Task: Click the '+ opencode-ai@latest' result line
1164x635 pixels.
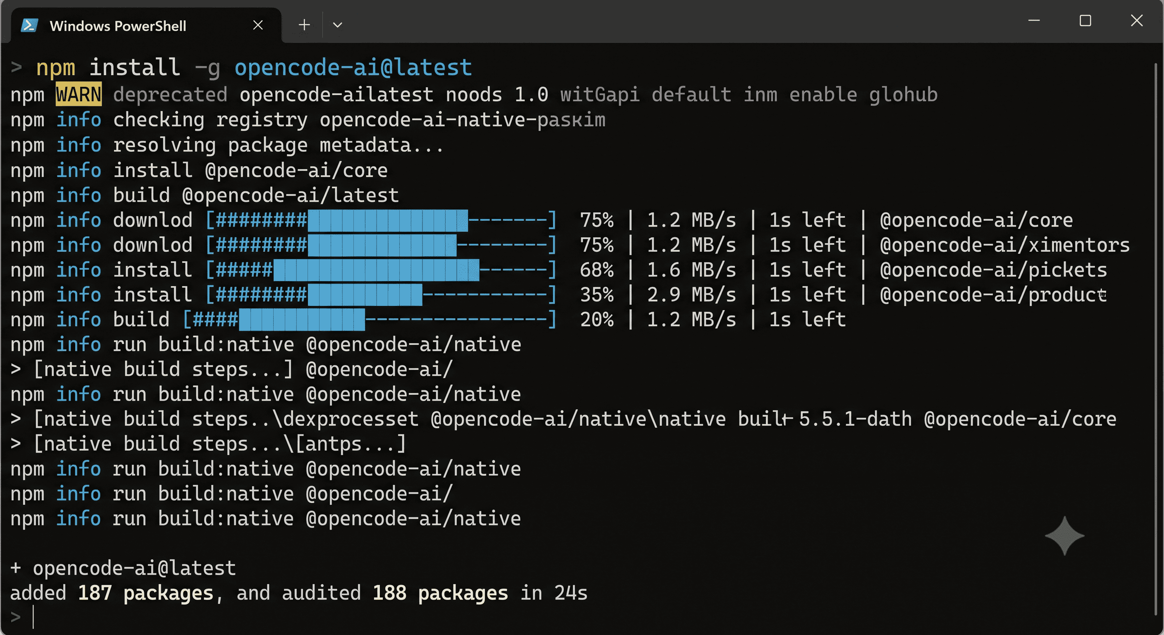Action: [123, 568]
